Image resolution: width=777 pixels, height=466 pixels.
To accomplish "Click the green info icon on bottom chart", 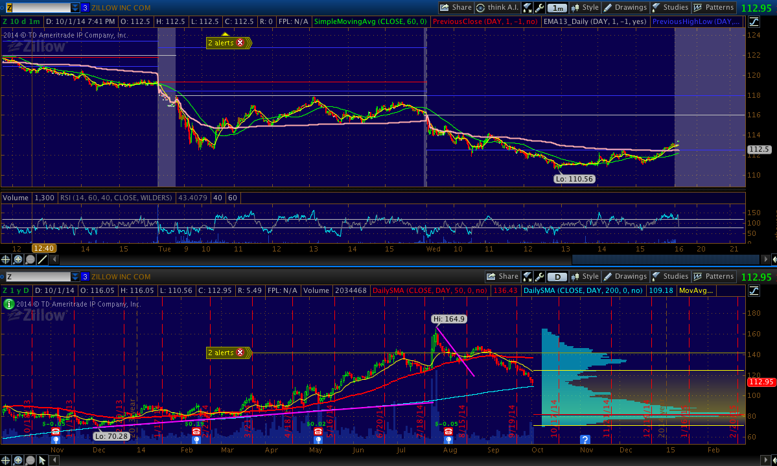I will 8,303.
